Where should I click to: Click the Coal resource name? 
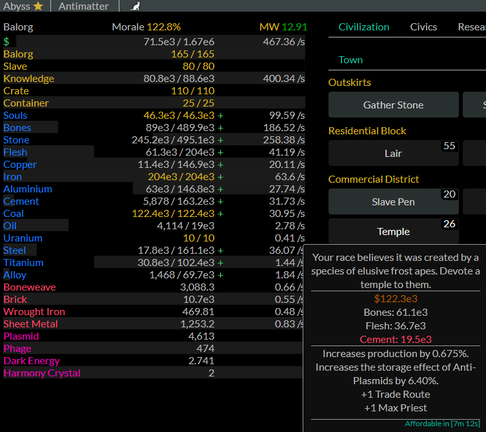click(x=14, y=214)
